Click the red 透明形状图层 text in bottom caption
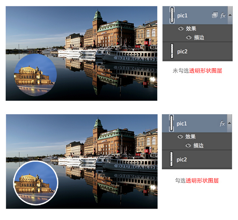Image resolution: width=238 pixels, height=220 pixels. pos(202,181)
